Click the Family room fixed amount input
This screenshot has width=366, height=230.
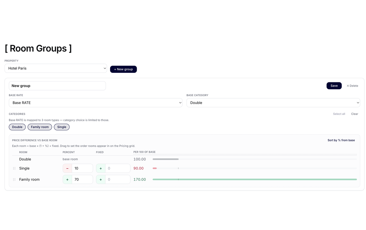[x=118, y=179]
